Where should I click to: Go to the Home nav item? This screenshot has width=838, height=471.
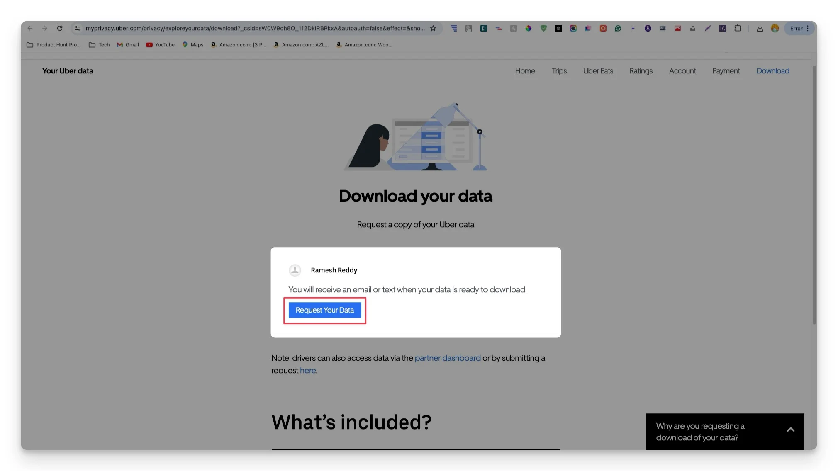(525, 71)
